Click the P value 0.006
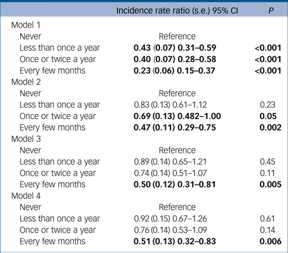Viewport: 288px width, 253px height. pyautogui.click(x=270, y=242)
